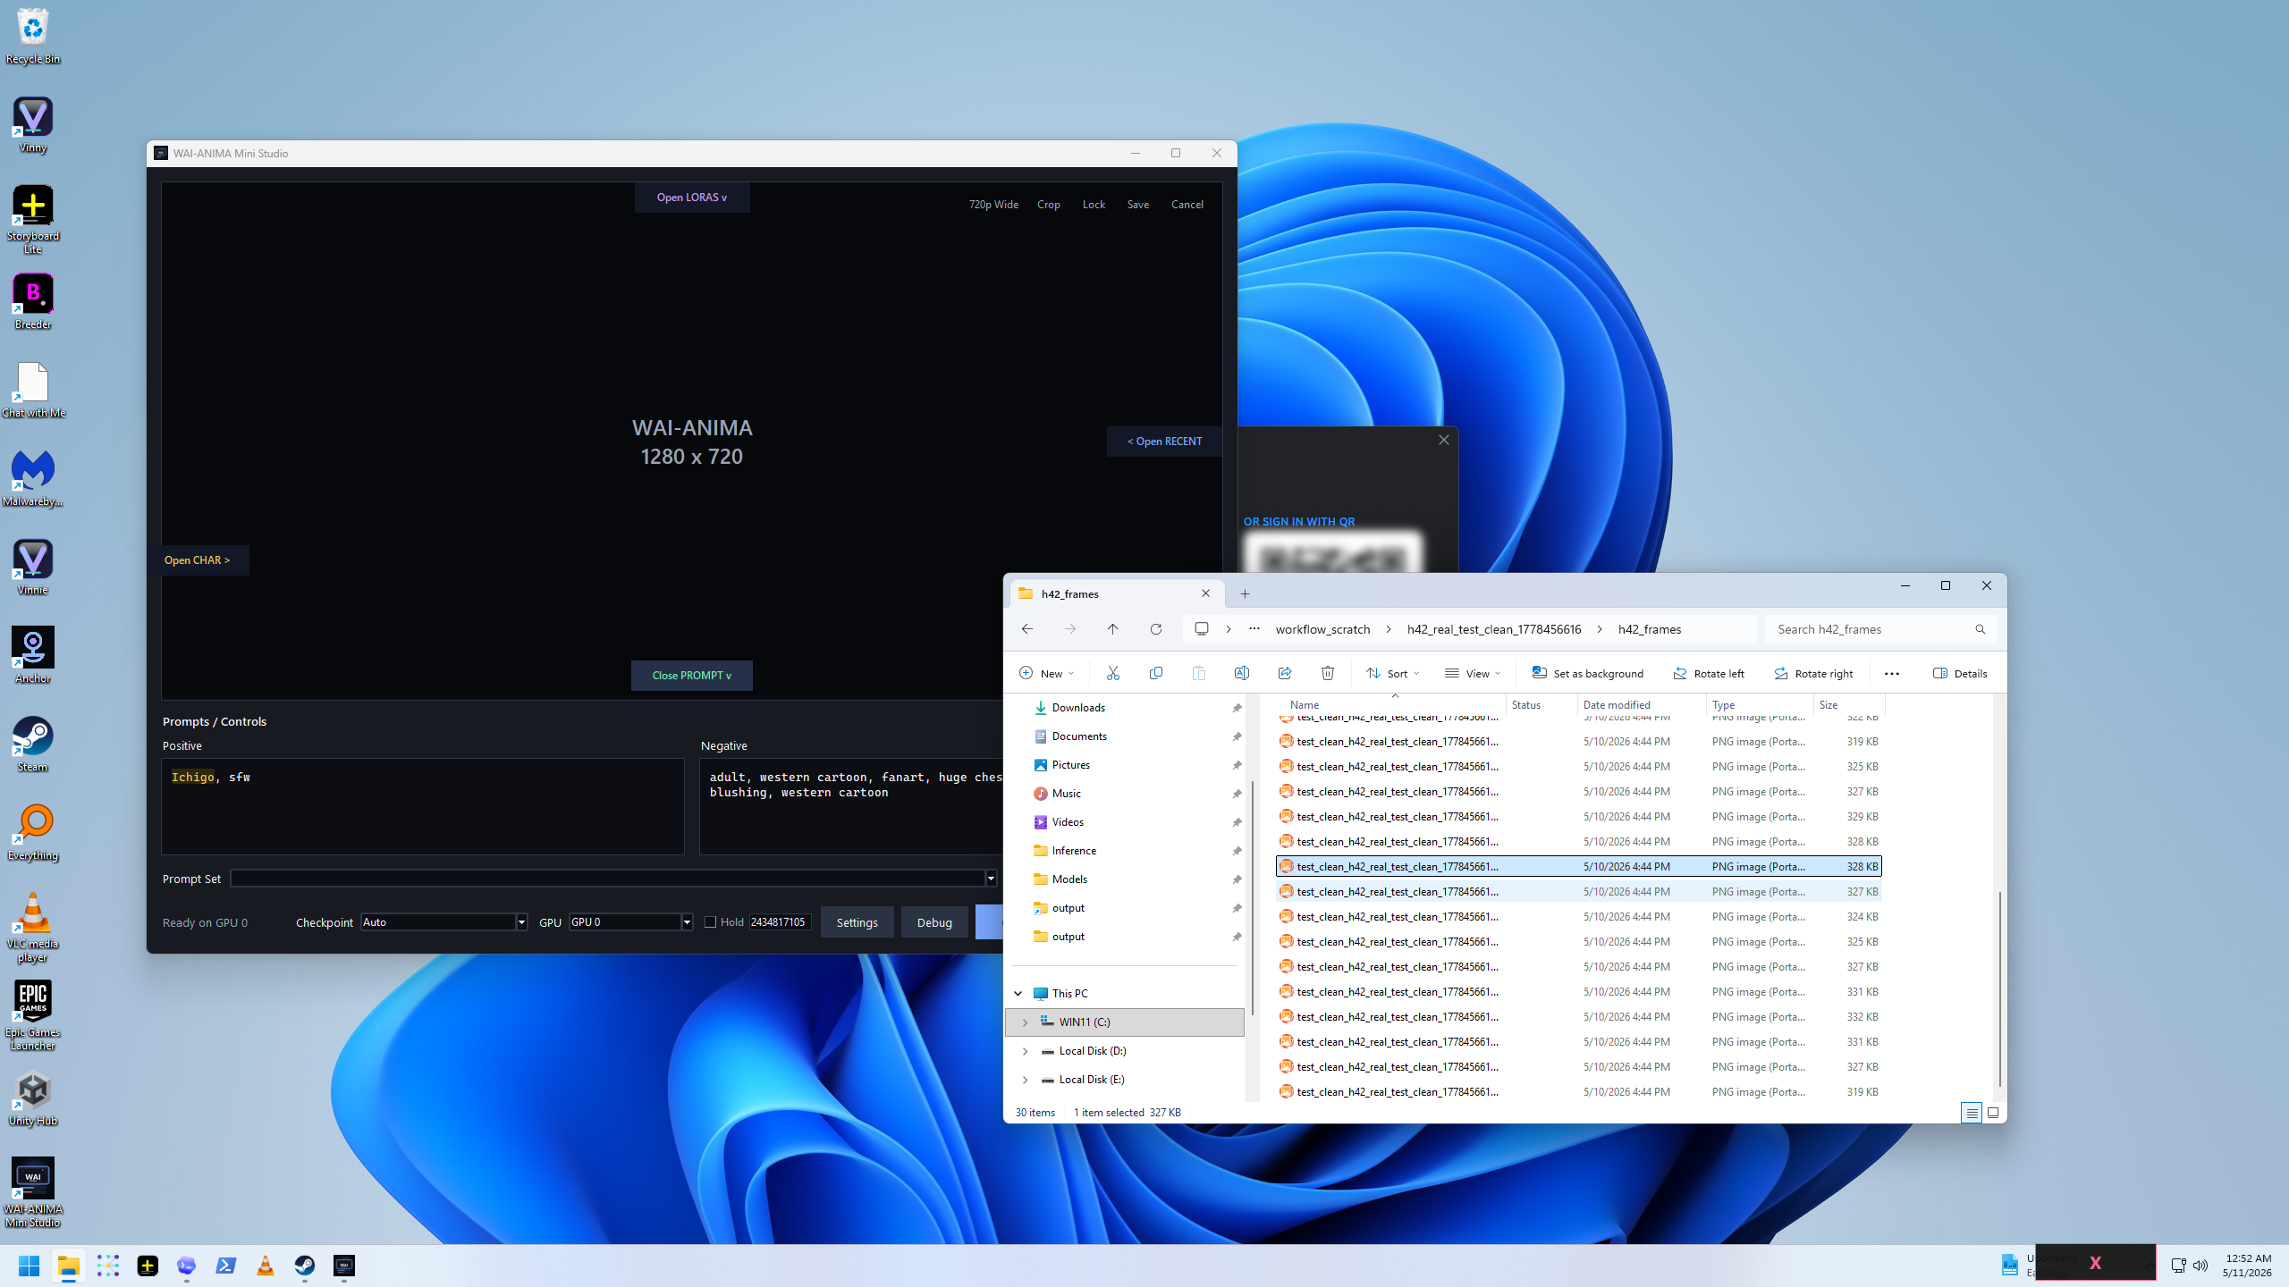Screen dimensions: 2289x1287
Task: Open the Inference folder in navigation pane
Action: coord(1074,851)
